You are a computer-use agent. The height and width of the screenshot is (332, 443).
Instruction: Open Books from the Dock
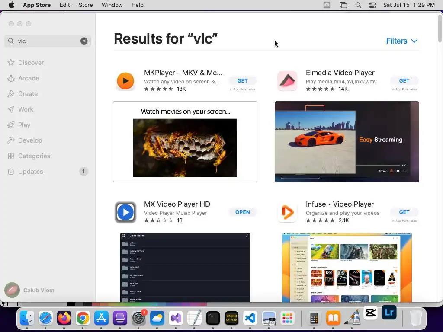coord(333,319)
